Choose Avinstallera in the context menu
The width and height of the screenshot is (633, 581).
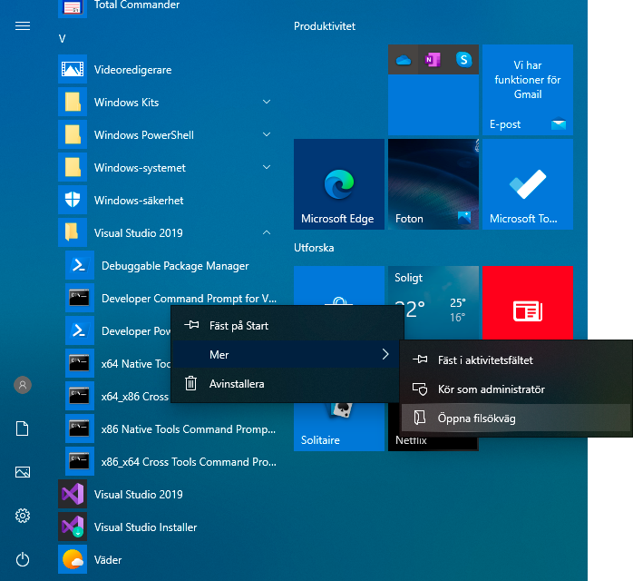287,383
